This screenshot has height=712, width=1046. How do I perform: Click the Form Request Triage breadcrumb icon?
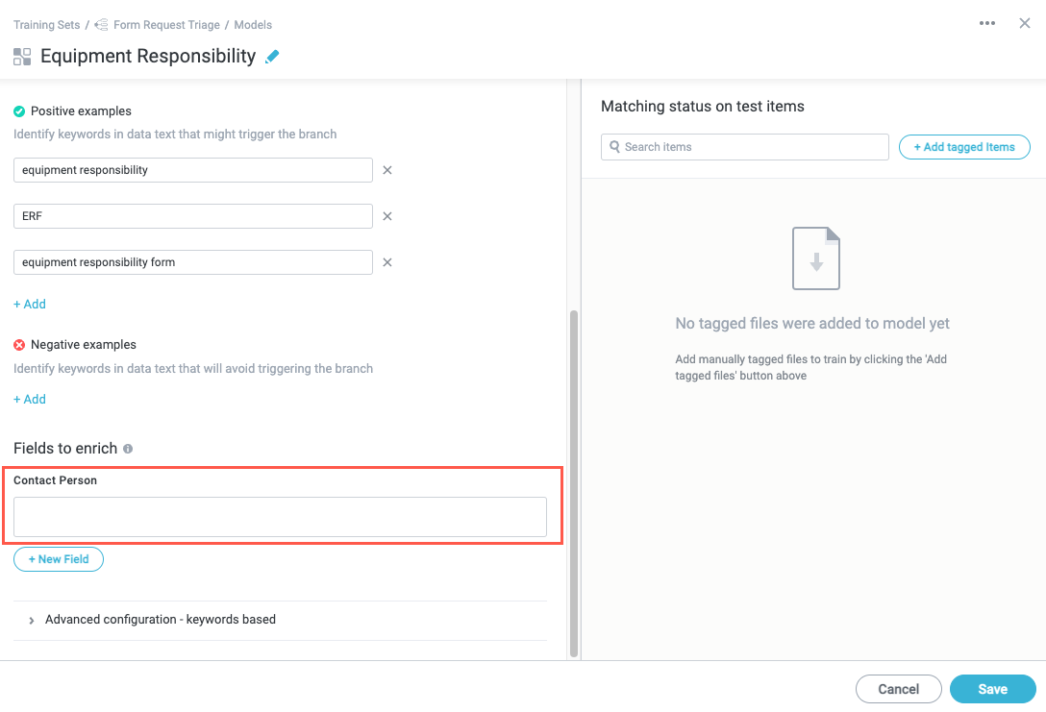[103, 25]
